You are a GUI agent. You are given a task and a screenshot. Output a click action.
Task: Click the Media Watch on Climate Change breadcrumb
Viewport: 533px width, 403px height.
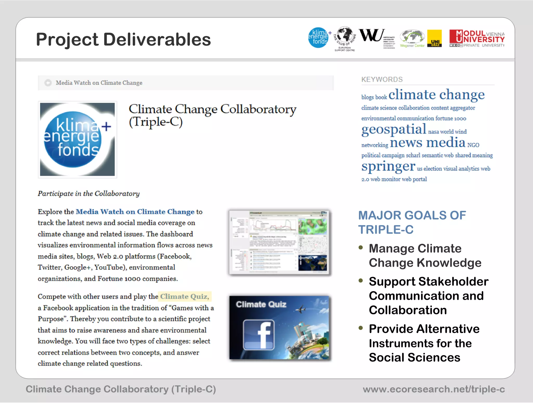coord(99,83)
